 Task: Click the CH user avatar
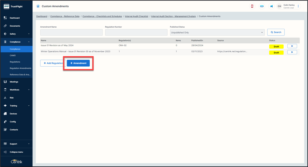(x=279, y=6)
